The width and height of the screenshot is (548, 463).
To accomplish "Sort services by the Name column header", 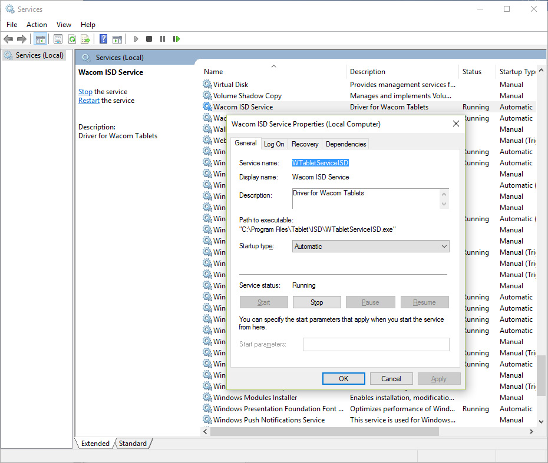I will click(273, 72).
